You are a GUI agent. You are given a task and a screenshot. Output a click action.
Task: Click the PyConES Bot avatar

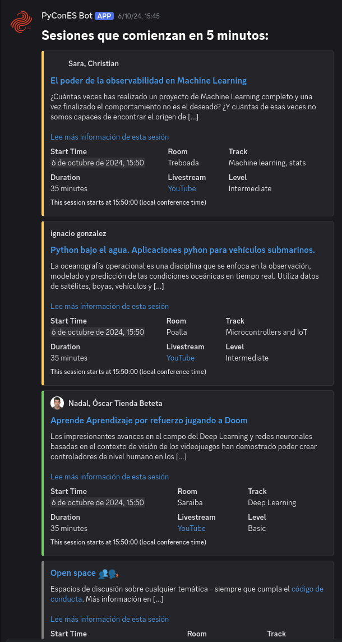(21, 22)
